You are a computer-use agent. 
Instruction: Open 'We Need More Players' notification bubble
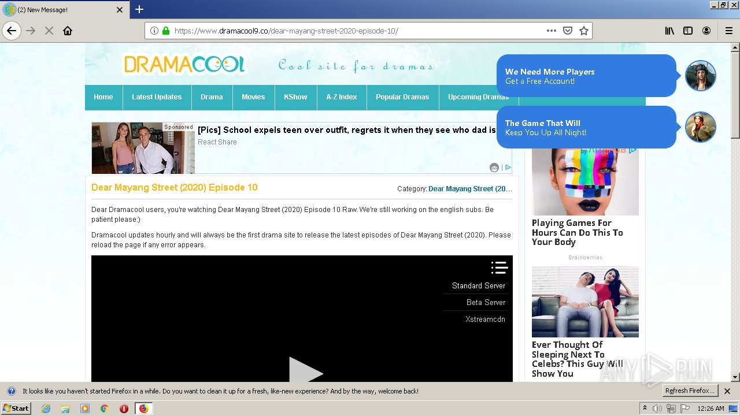586,76
